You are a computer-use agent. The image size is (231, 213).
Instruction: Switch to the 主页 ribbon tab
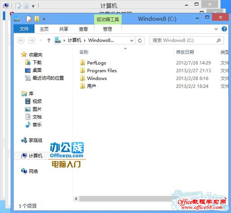[44, 29]
